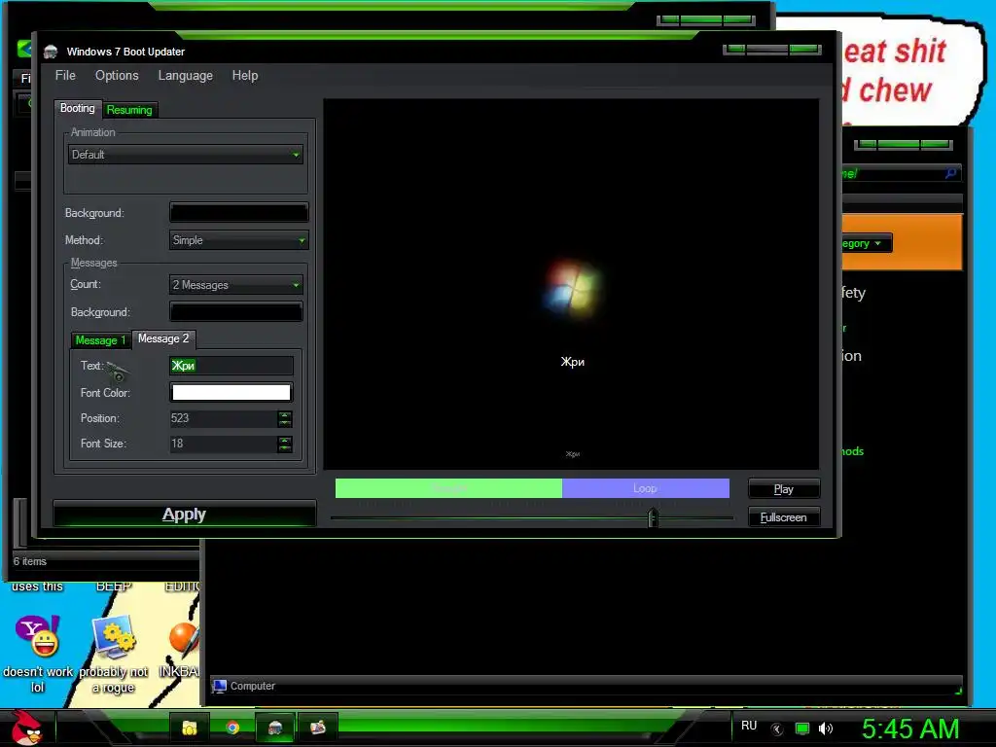This screenshot has width=996, height=747.
Task: Expand the Animation dropdown showing Default
Action: (186, 155)
